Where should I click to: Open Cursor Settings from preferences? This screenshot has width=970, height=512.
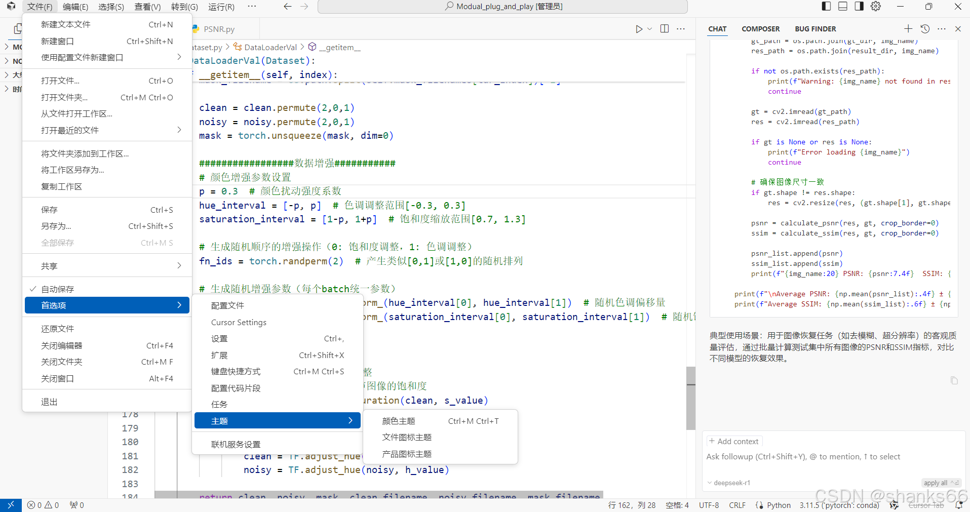277,322
